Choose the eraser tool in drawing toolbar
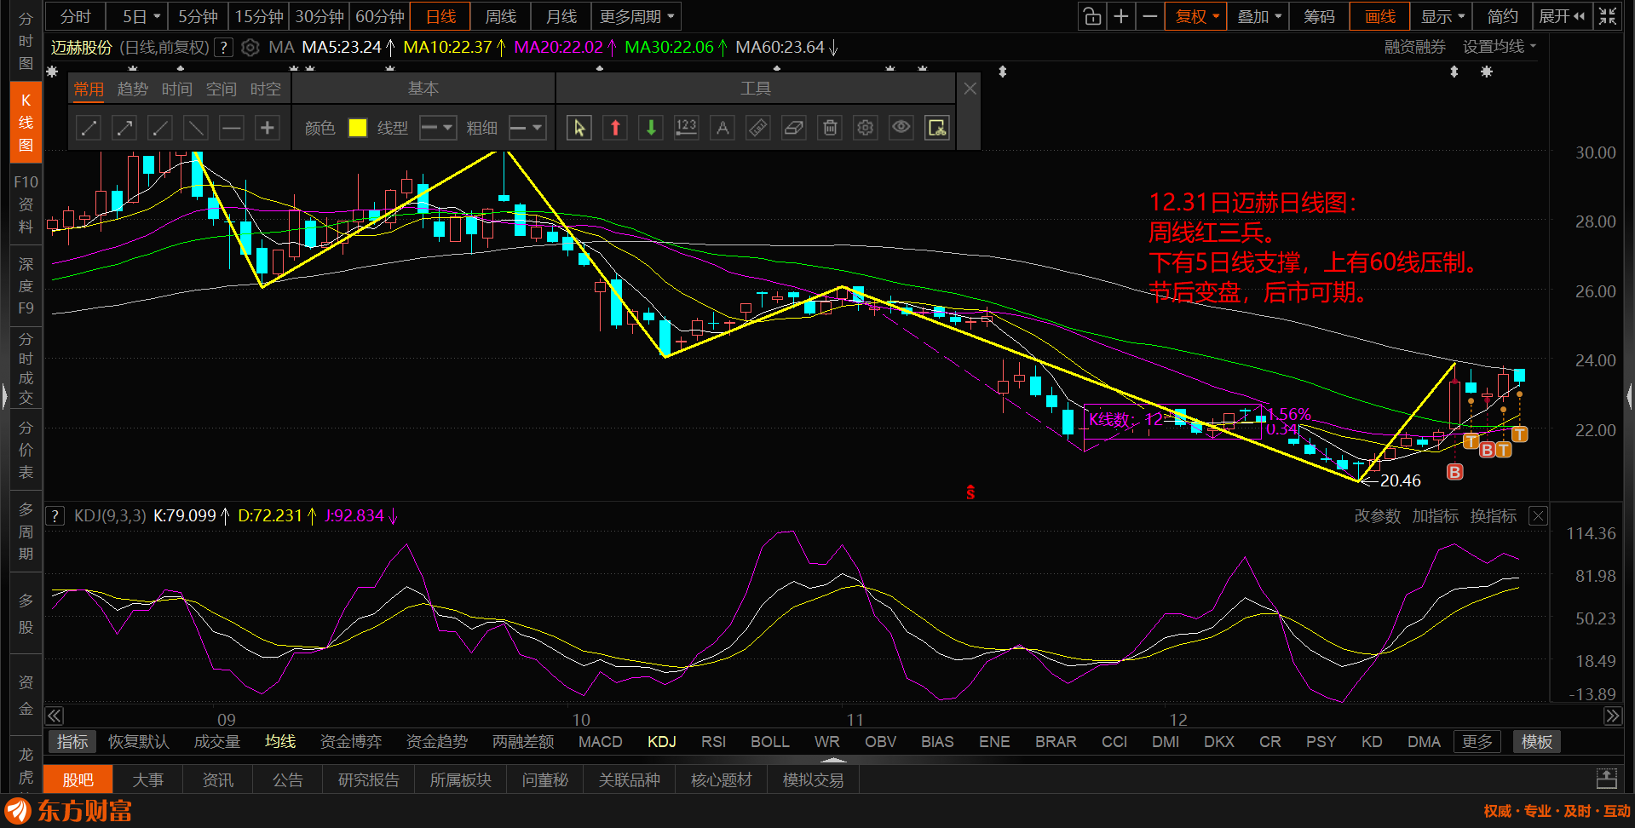Viewport: 1635px width, 828px height. point(793,128)
